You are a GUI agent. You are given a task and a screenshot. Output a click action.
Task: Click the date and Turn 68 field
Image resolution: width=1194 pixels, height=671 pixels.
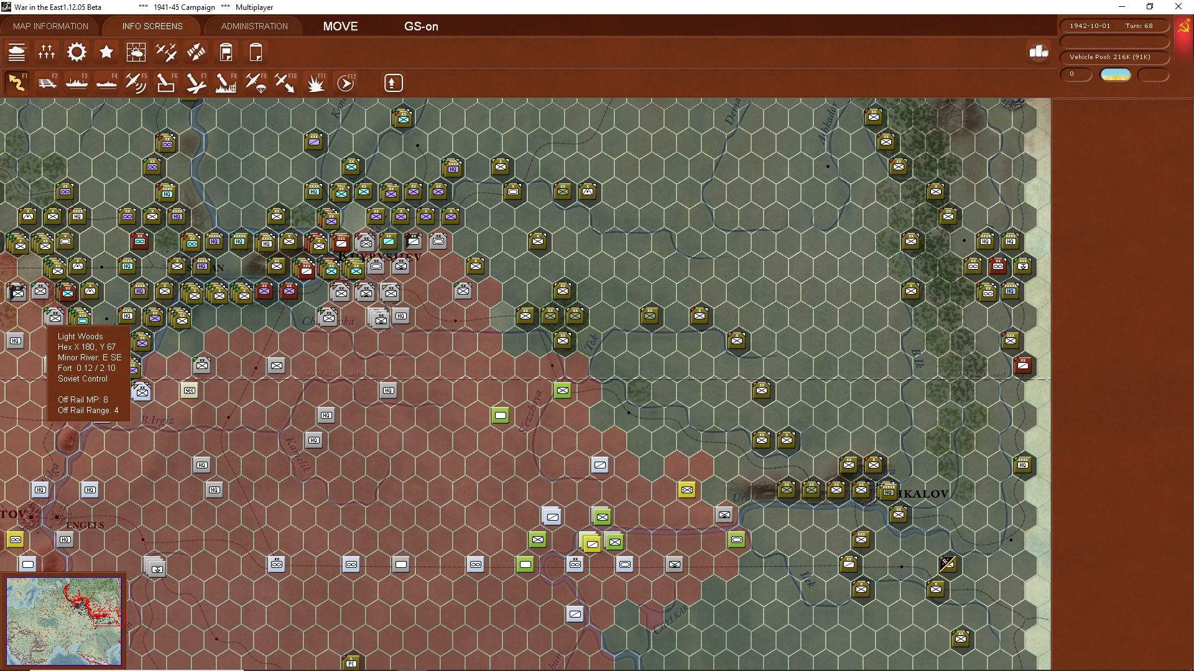1114,26
